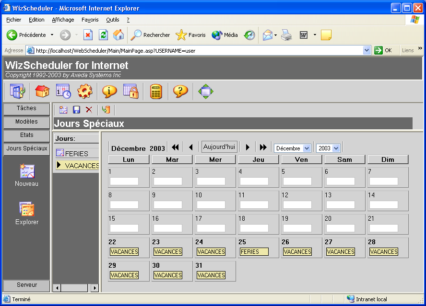The height and width of the screenshot is (306, 426).
Task: Open the browser History clock icon
Action: coord(249,35)
